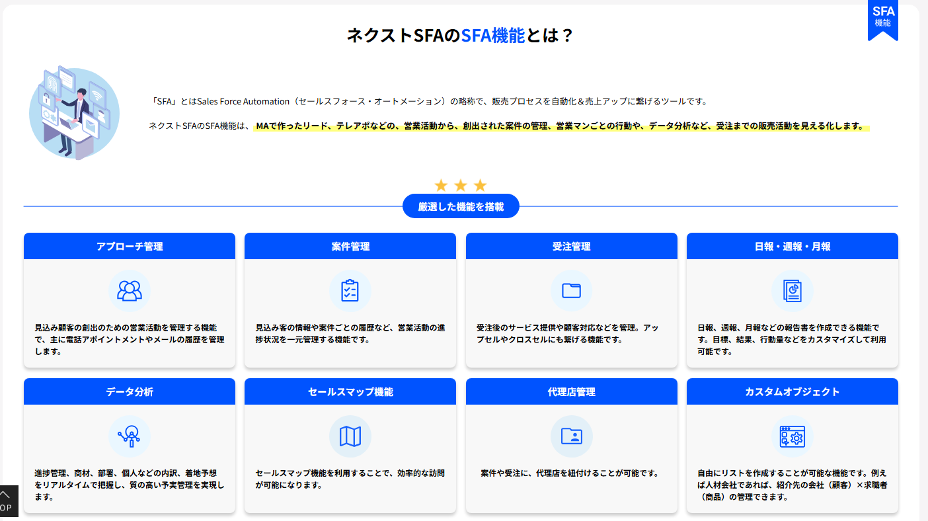Click the report document icon under 日報・週報・月報
The width and height of the screenshot is (928, 521).
tap(792, 291)
